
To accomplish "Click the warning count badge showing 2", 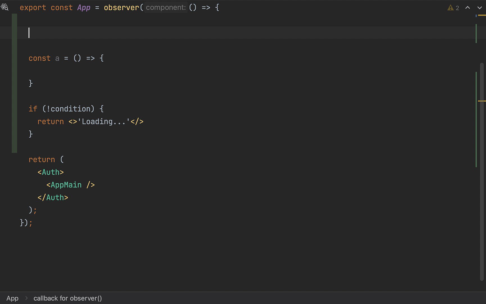I will [457, 8].
